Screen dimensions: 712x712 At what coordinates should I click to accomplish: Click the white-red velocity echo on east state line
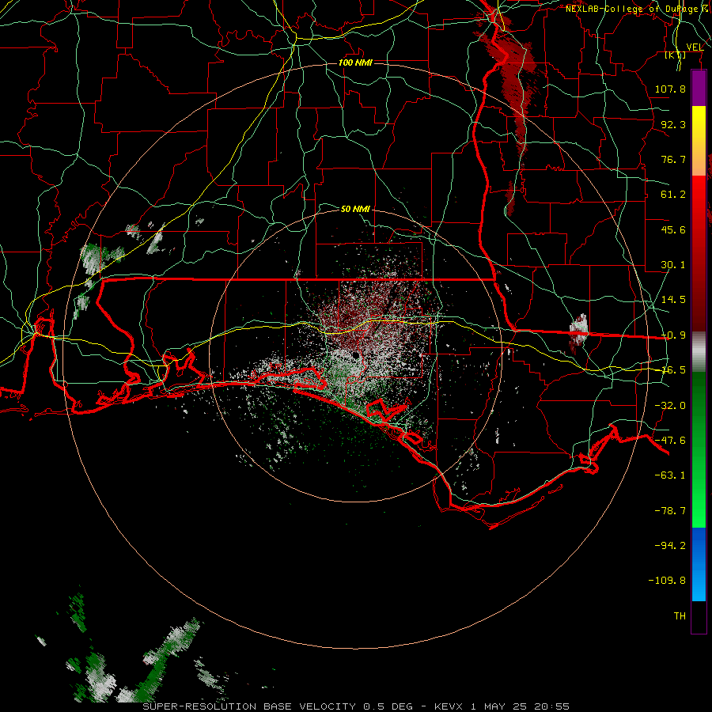coord(578,332)
